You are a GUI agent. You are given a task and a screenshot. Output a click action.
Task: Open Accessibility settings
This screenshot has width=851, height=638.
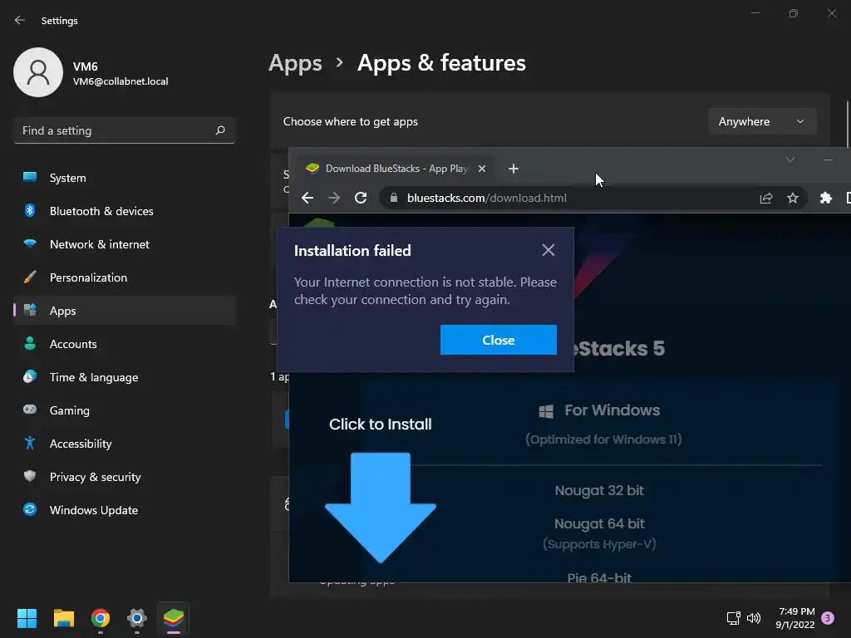(125, 444)
